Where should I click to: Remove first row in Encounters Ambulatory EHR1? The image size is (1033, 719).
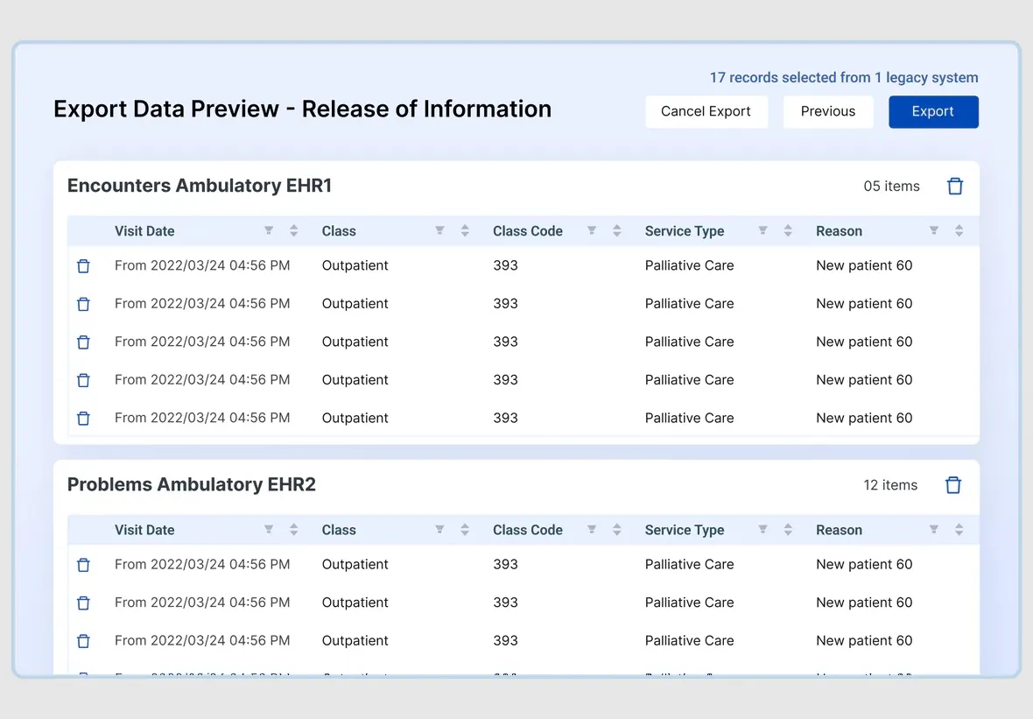[83, 266]
